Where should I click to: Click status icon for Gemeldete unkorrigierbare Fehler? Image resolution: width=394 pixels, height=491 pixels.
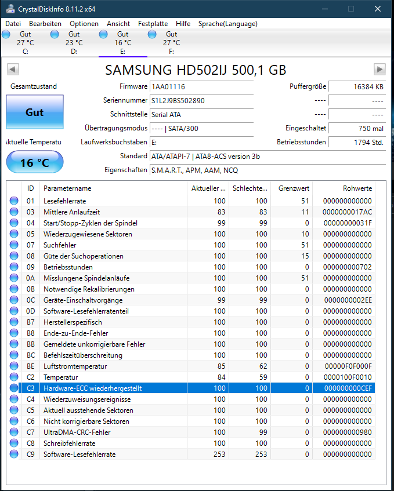pyautogui.click(x=14, y=344)
